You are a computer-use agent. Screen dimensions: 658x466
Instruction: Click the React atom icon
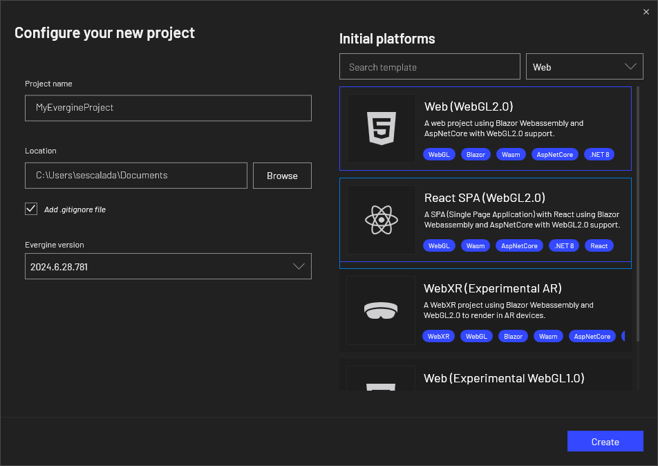tap(381, 220)
